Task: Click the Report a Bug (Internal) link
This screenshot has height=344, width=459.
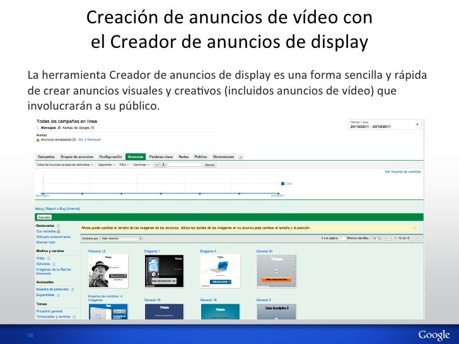Action: pos(63,209)
